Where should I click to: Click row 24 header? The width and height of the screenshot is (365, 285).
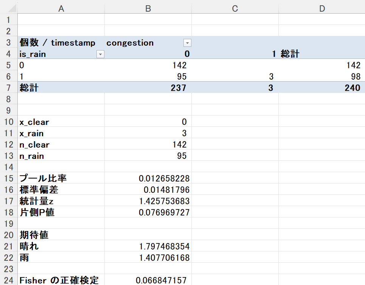(x=8, y=280)
